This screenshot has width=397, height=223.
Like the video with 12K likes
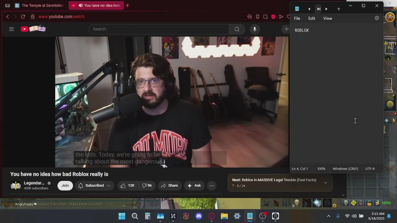pos(127,186)
